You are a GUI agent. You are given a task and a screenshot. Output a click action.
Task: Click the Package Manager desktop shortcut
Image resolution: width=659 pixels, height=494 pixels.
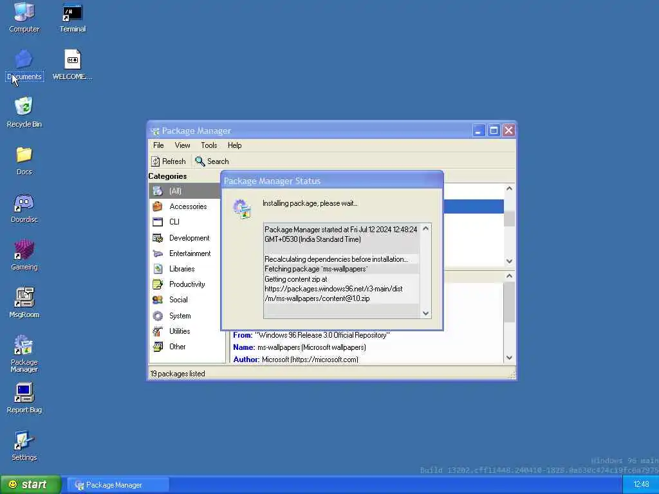[x=24, y=354]
